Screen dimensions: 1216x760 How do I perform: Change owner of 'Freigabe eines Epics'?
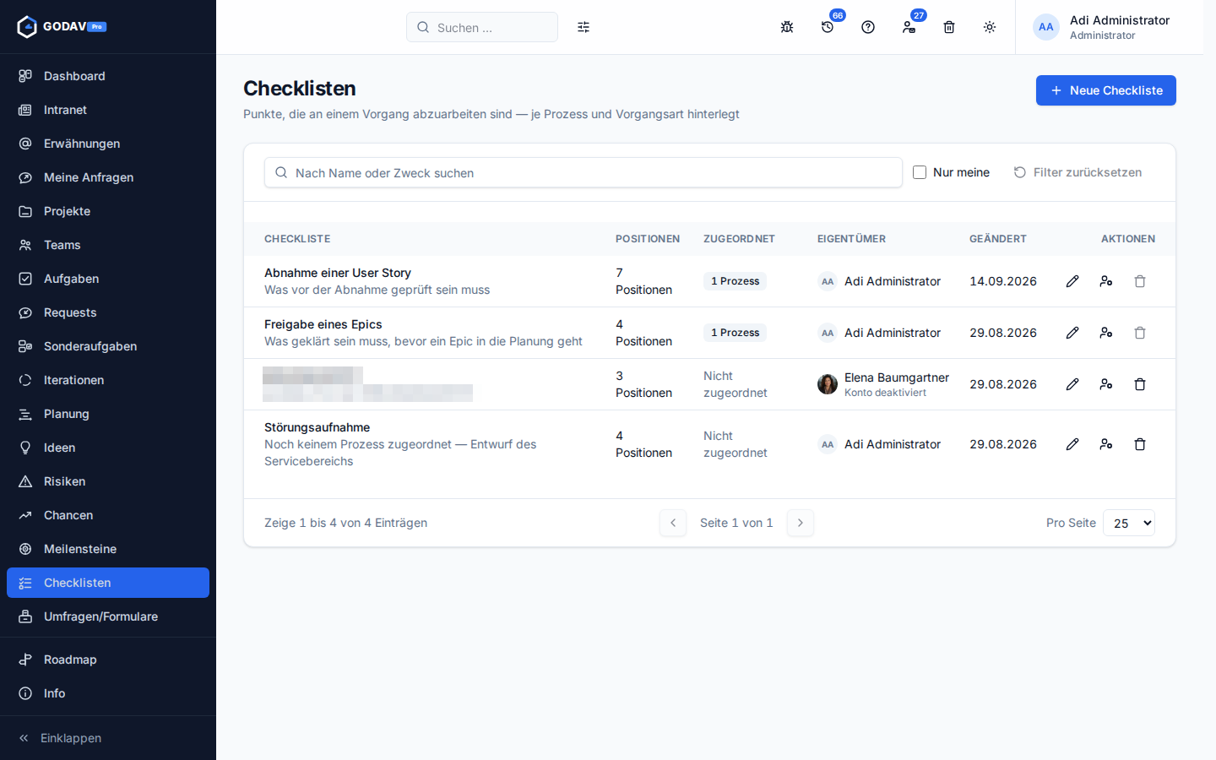pos(1106,333)
